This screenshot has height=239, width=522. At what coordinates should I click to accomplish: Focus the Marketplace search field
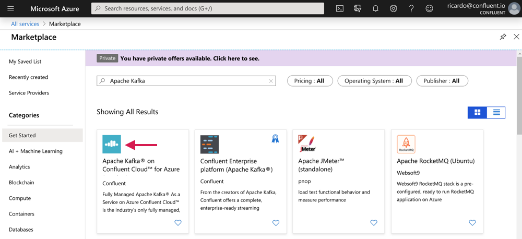(x=186, y=81)
